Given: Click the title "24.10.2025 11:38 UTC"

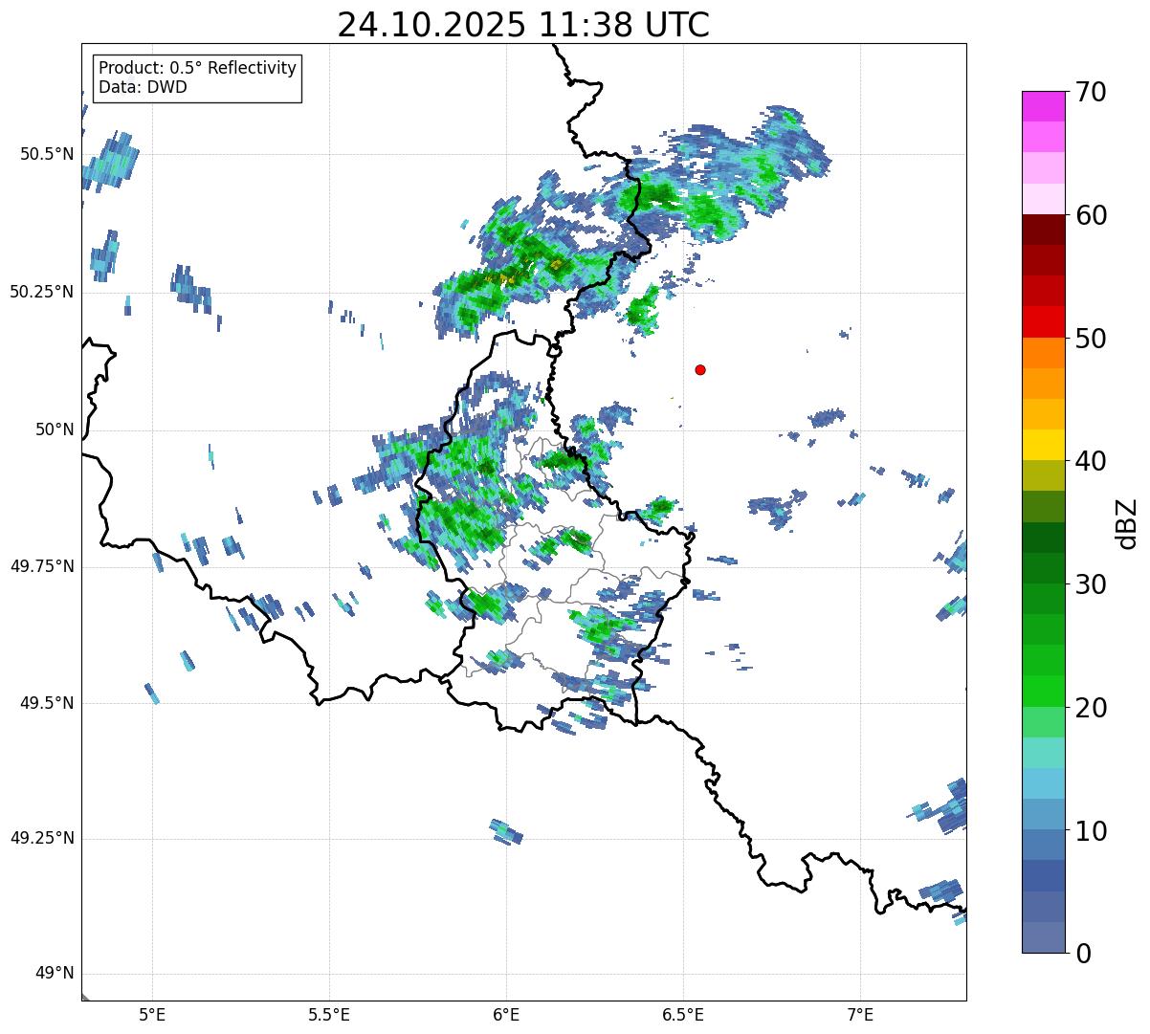Looking at the screenshot, I should [523, 25].
